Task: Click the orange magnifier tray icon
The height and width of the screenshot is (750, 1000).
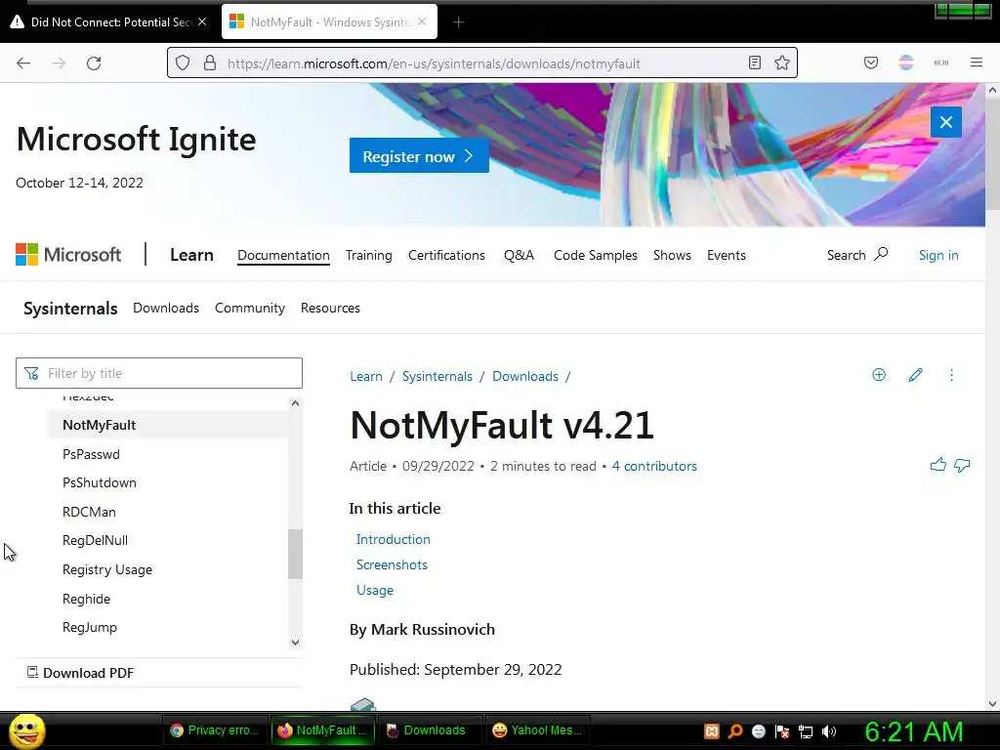Action: pos(735,731)
